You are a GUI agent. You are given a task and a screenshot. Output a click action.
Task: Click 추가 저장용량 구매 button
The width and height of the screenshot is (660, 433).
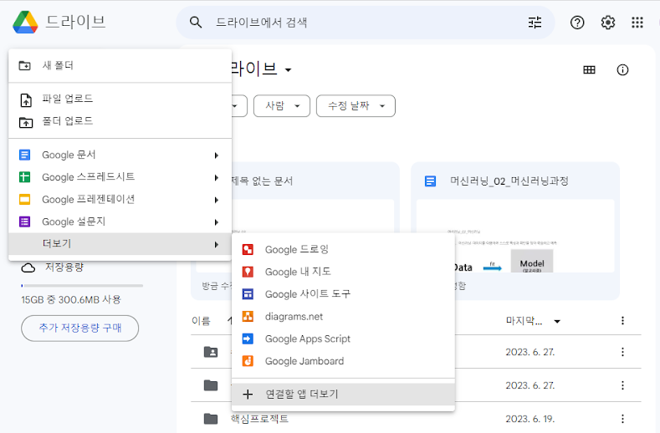[80, 329]
